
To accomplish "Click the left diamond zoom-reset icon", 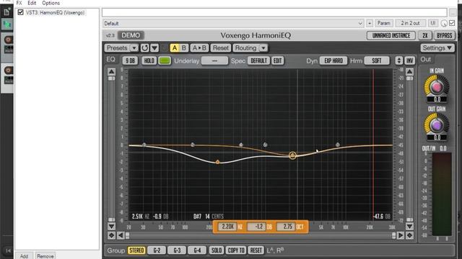I will 111,235.
